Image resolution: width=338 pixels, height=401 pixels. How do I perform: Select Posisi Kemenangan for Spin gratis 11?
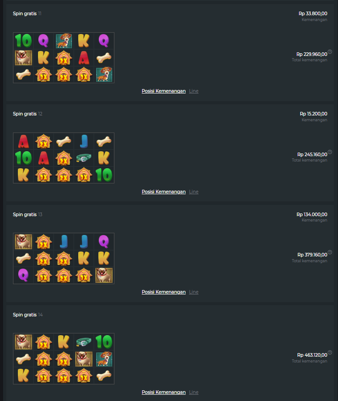tap(164, 91)
